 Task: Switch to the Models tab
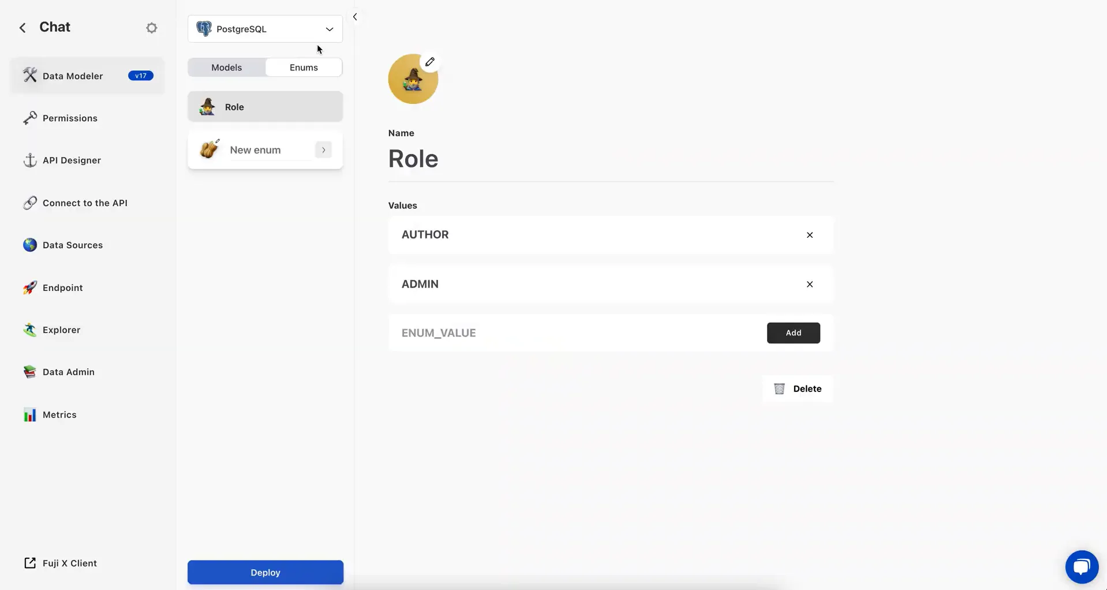point(227,68)
